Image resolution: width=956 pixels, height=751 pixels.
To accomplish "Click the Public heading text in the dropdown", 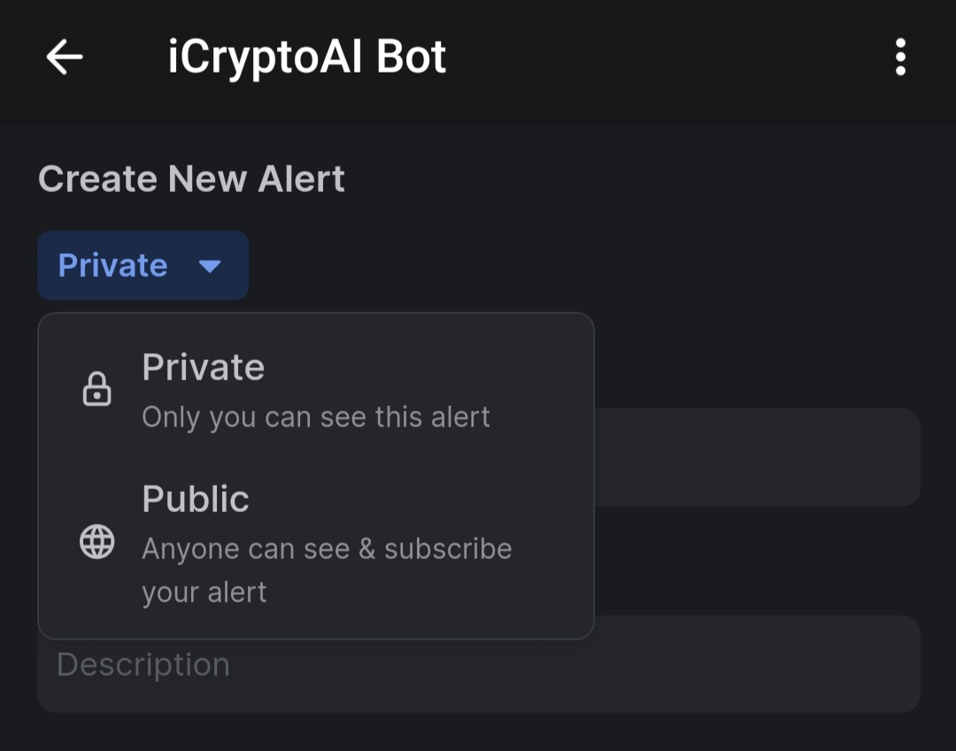I will coord(196,499).
